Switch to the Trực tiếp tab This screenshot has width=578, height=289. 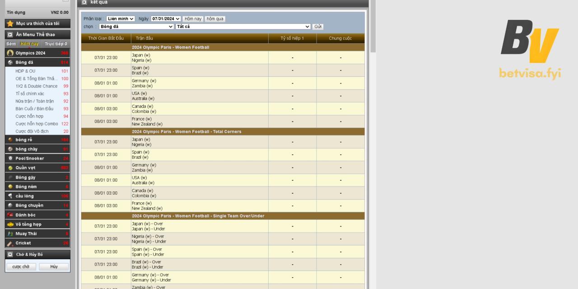click(56, 44)
